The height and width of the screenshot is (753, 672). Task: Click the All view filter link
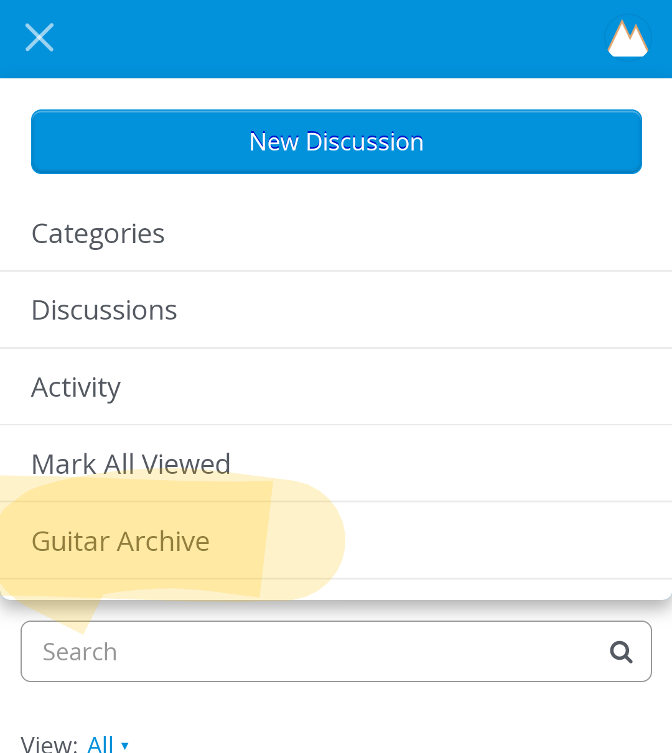[101, 744]
